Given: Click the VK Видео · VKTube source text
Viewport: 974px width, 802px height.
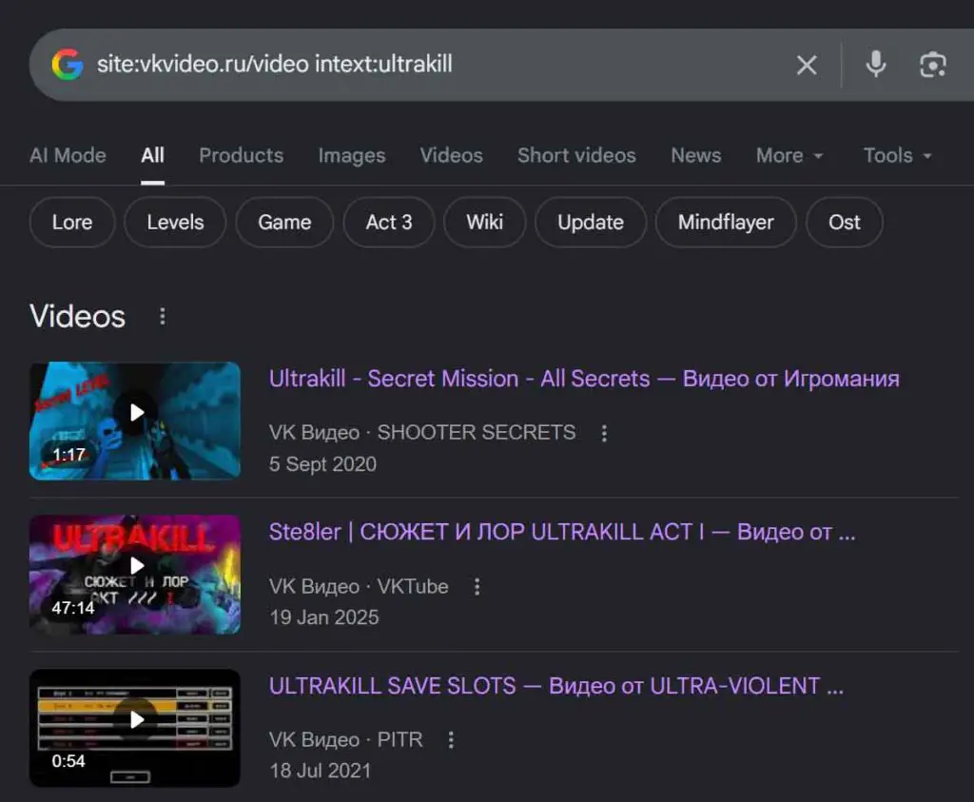Looking at the screenshot, I should click(359, 586).
